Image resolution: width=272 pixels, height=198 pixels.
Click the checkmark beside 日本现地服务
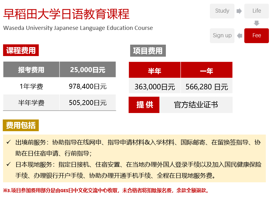[9, 164]
